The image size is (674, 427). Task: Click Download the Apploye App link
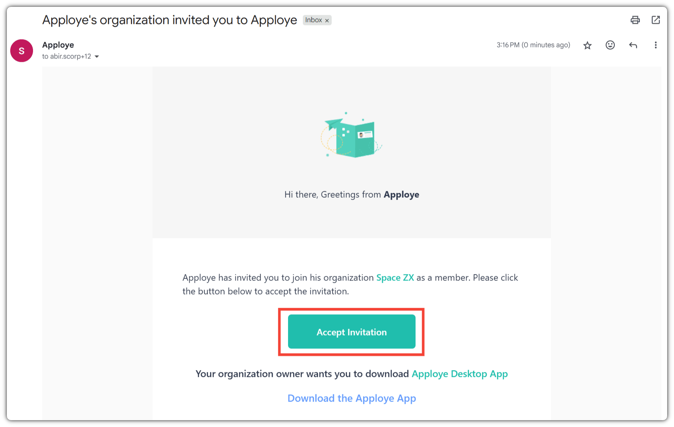click(351, 398)
